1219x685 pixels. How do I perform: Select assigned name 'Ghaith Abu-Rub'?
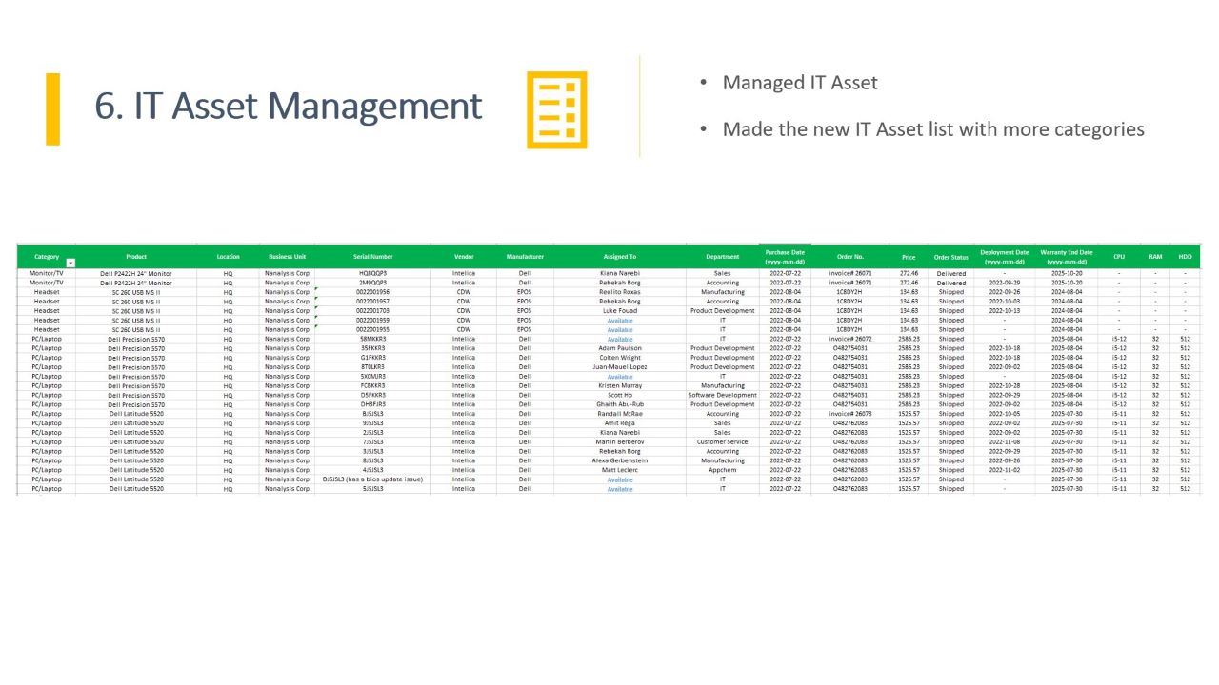point(620,404)
